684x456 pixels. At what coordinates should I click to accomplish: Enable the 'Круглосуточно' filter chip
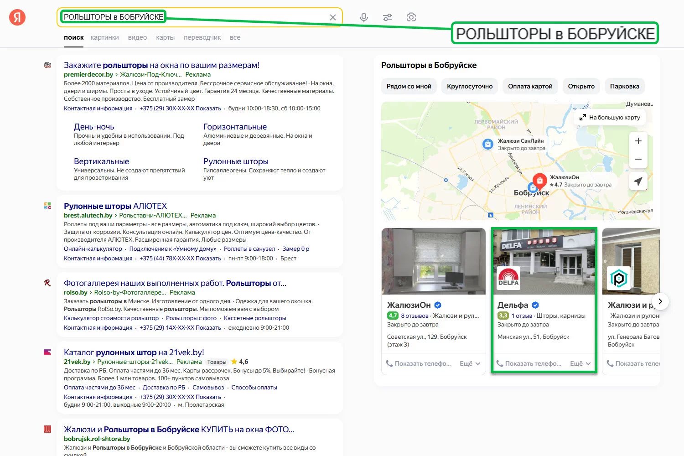pyautogui.click(x=470, y=86)
